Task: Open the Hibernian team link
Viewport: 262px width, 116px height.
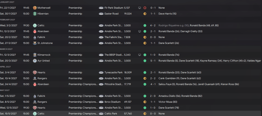Action: pyautogui.click(x=43, y=14)
